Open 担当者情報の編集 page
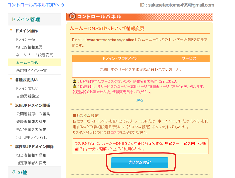The width and height of the screenshot is (235, 178). pos(31,155)
